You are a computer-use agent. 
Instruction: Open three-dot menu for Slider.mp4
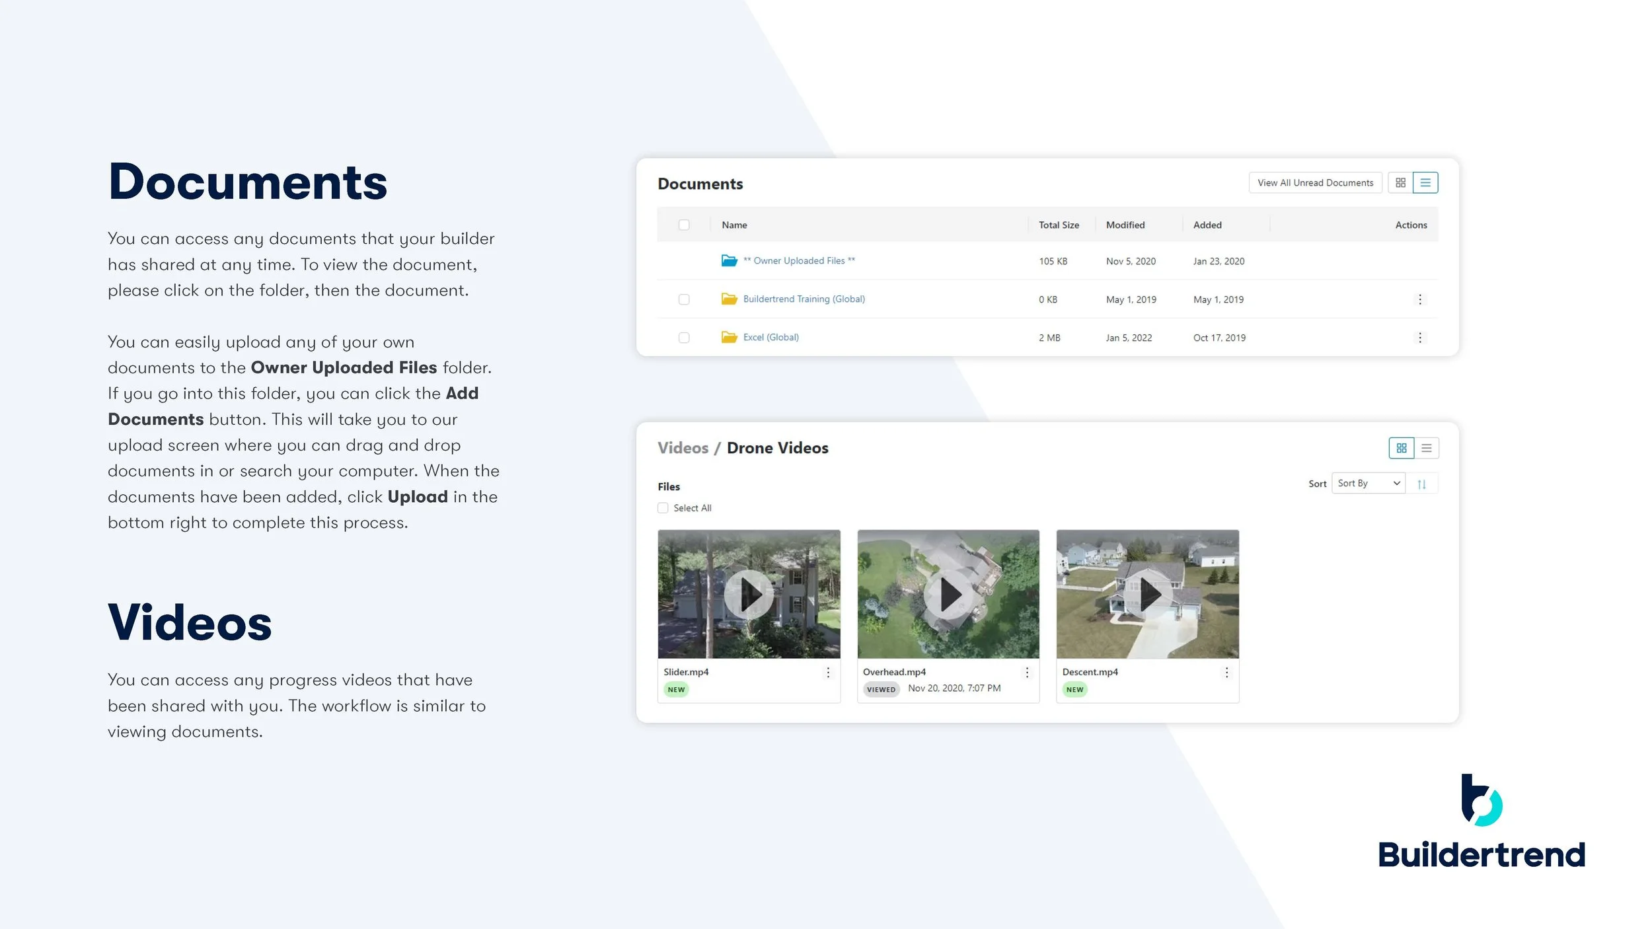[827, 673]
